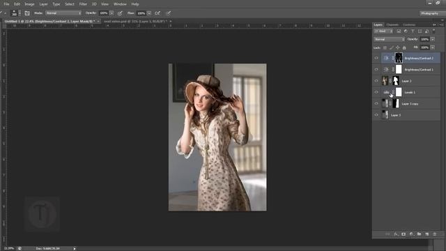Expand layer Fill slider arrow

coord(433,47)
